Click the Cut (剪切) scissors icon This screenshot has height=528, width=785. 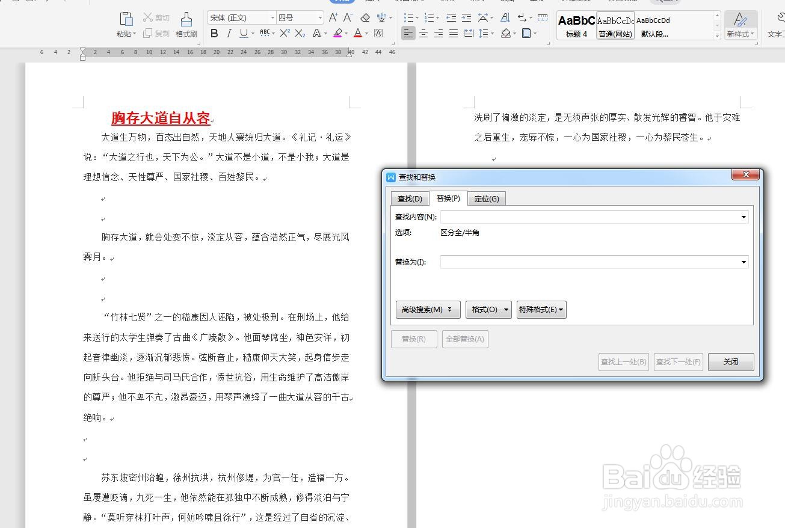[x=148, y=18]
